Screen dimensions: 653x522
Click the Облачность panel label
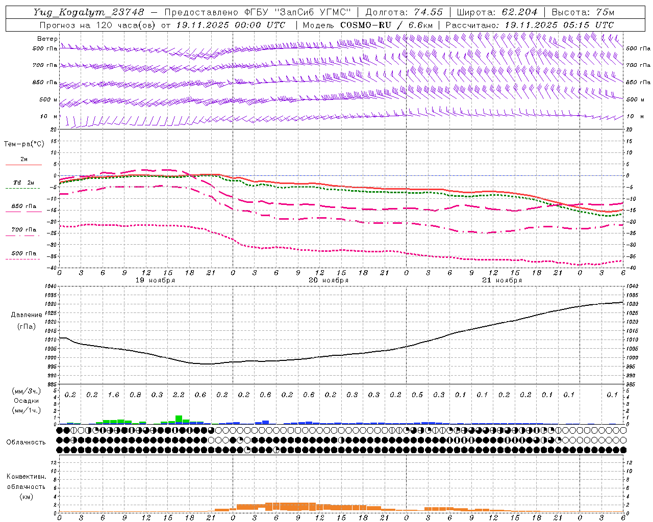click(26, 442)
